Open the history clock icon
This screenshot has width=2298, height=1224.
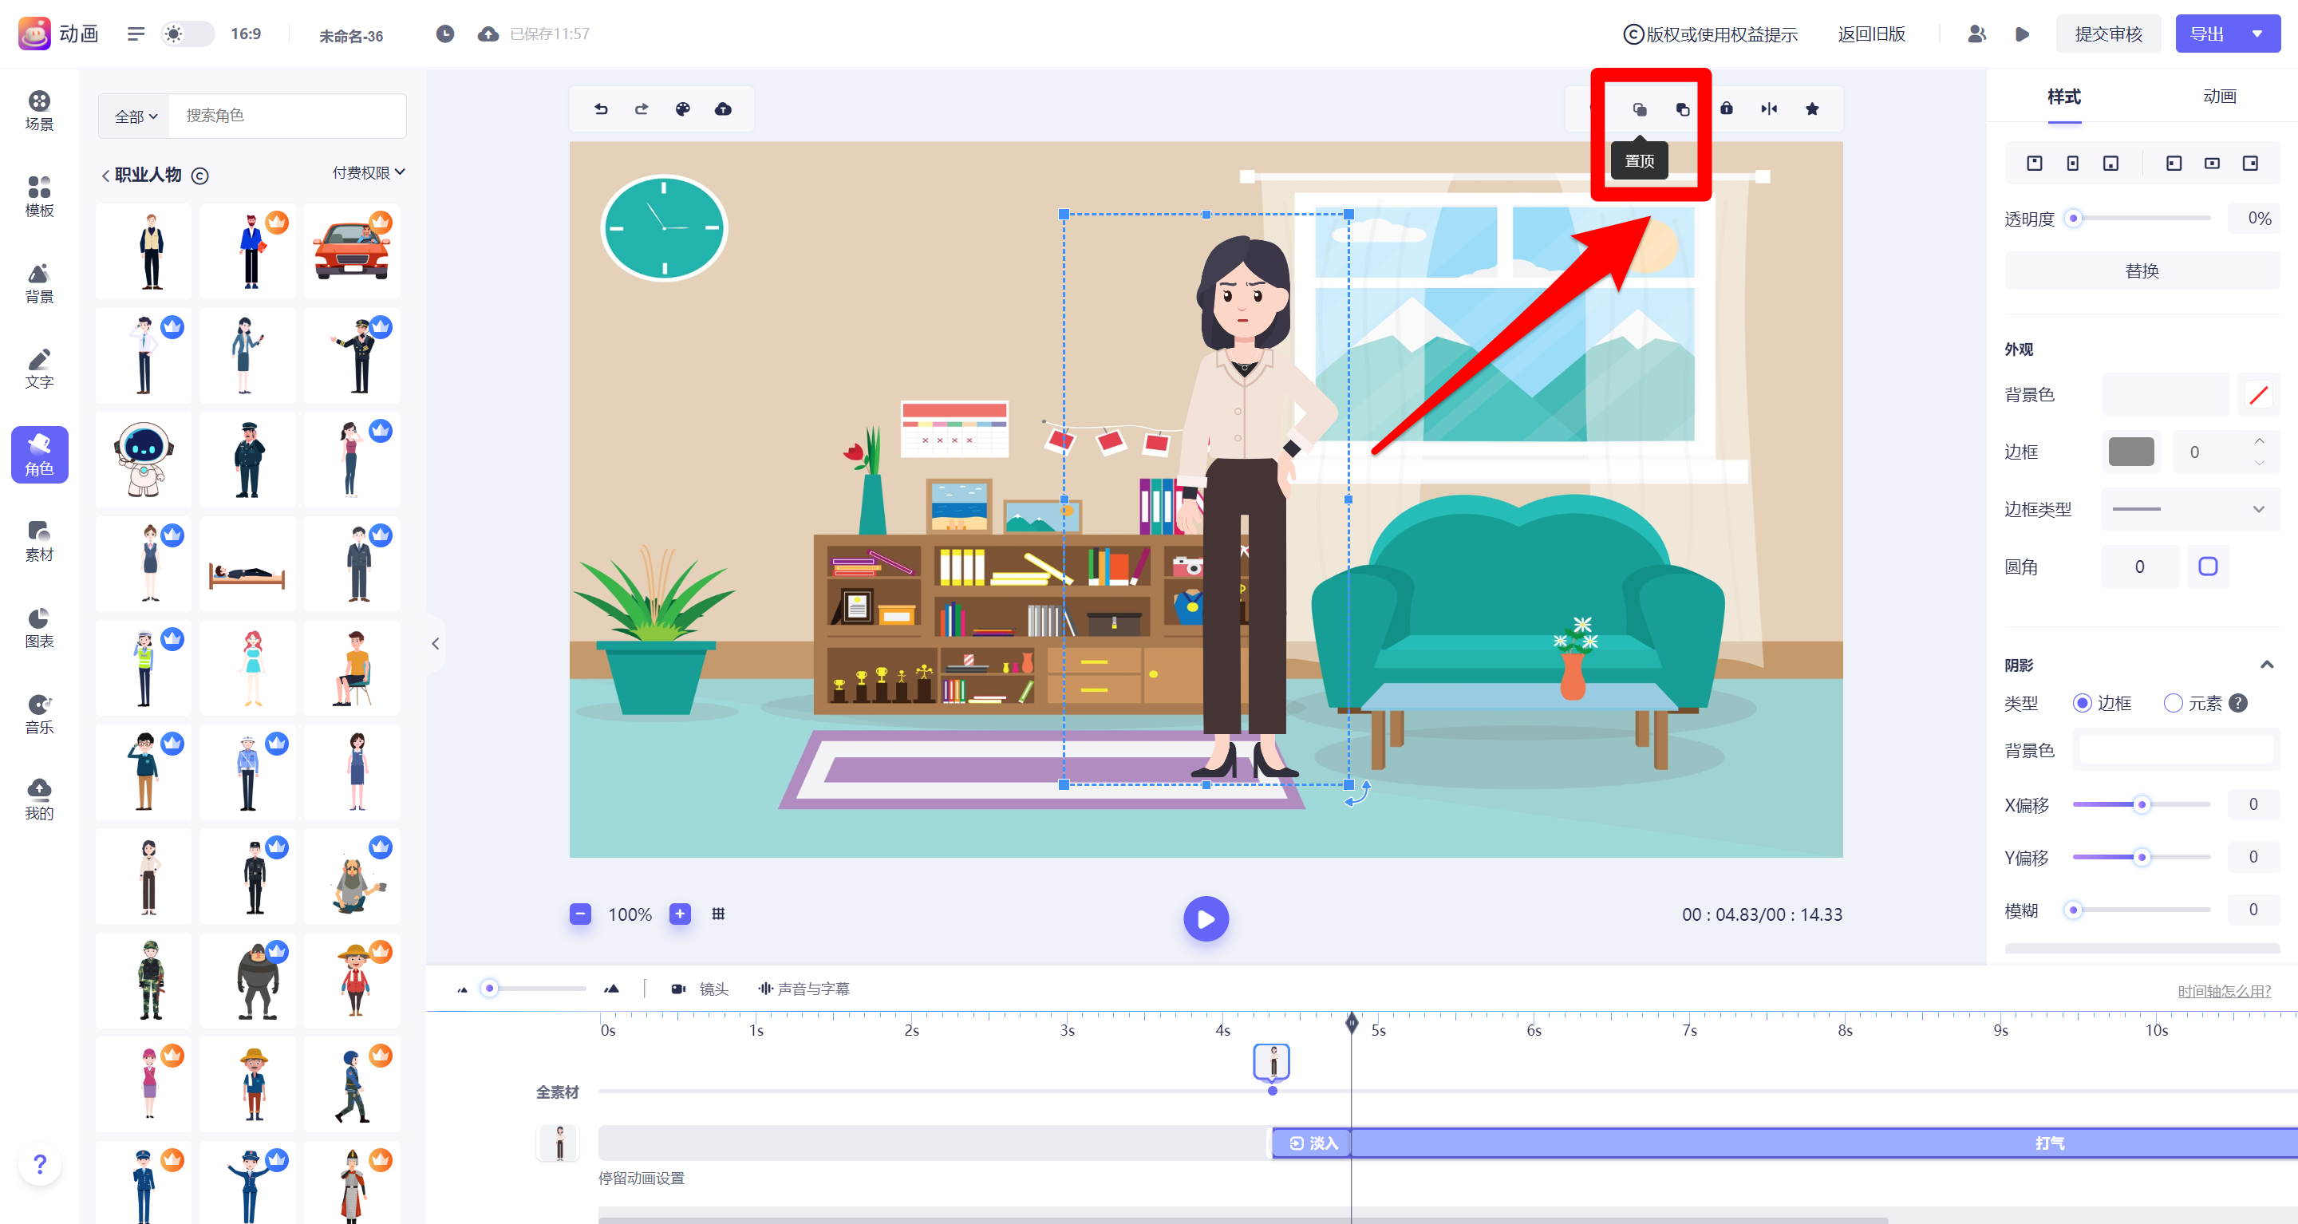click(445, 34)
